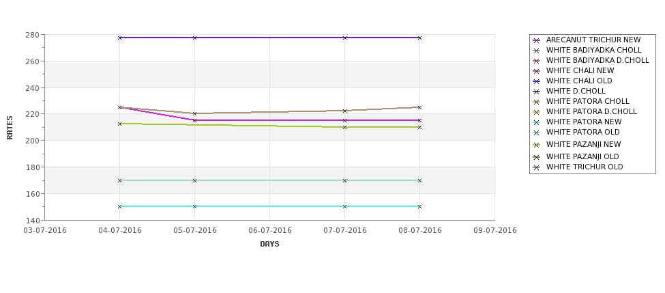Screen dimensions: 665x293
Task: Click the WHITE PAZANJI NEW legend marker
Action: click(537, 145)
